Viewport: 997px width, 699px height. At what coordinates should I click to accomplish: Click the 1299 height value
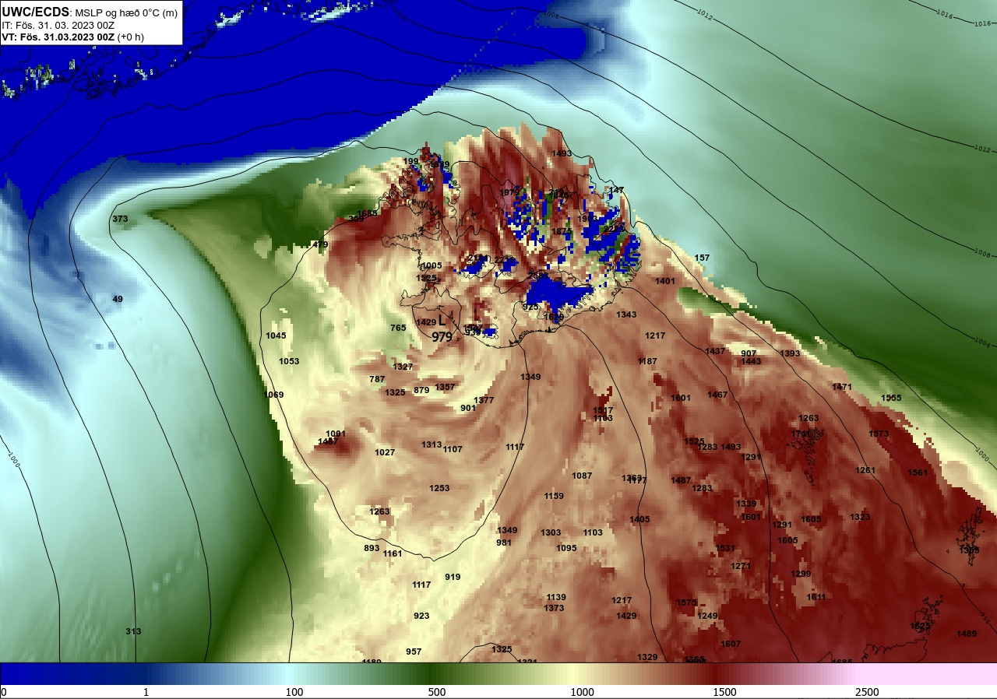(x=801, y=574)
